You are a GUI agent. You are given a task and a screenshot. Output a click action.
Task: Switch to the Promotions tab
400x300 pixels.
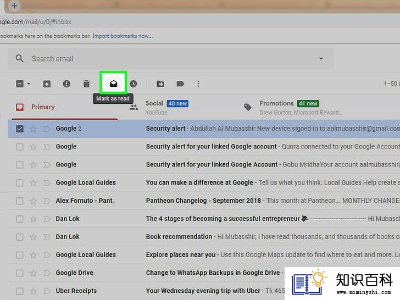coord(293,107)
